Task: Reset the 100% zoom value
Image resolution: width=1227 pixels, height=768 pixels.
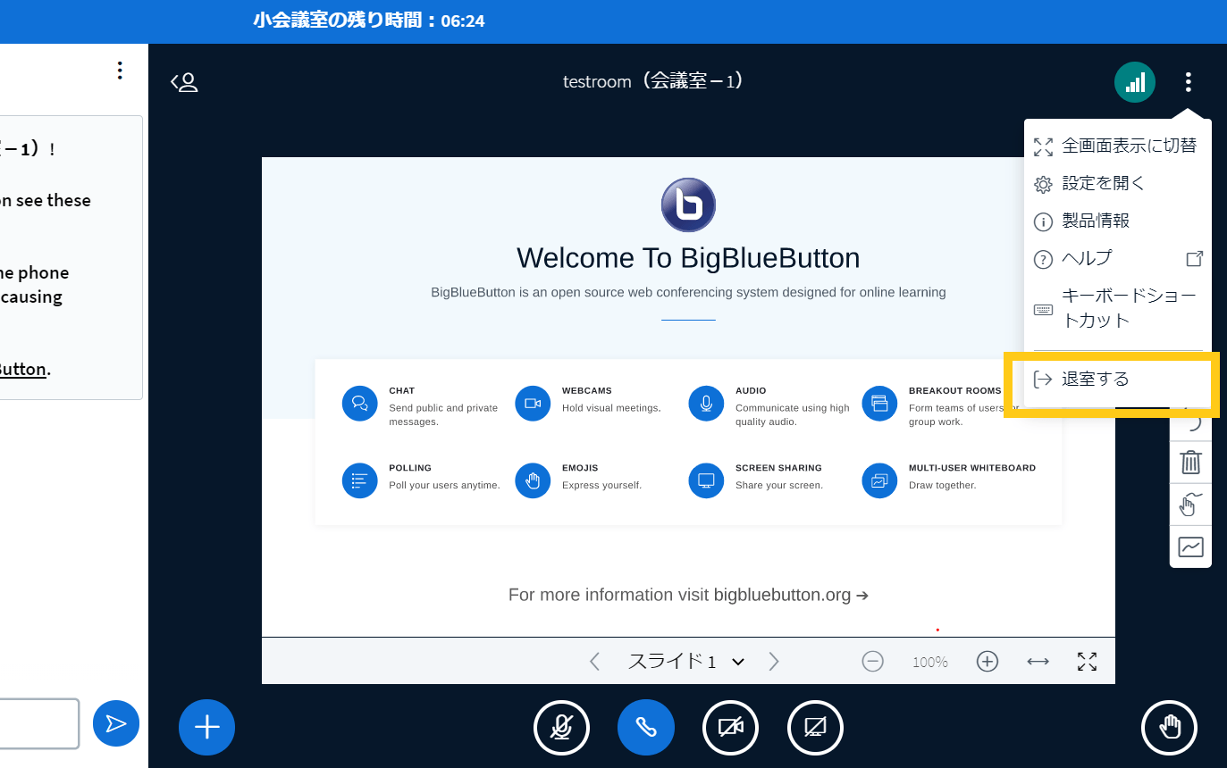Action: pos(930,662)
